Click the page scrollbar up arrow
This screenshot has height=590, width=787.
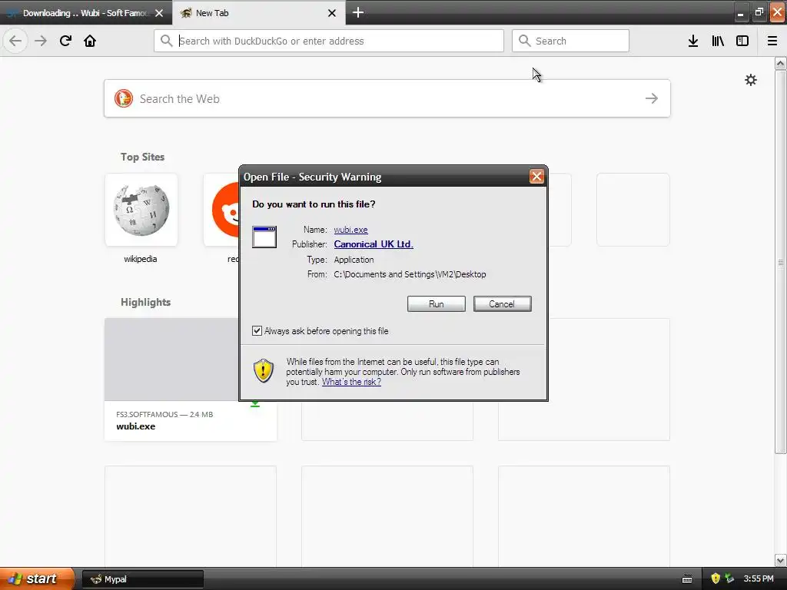point(780,64)
